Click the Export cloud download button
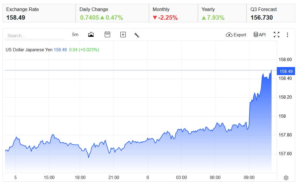Viewport: 298px width, 182px height. click(236, 35)
